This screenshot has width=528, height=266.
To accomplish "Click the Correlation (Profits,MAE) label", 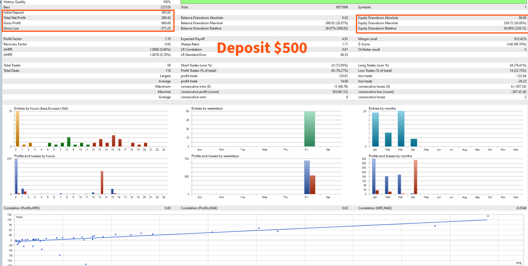I will 199,208.
